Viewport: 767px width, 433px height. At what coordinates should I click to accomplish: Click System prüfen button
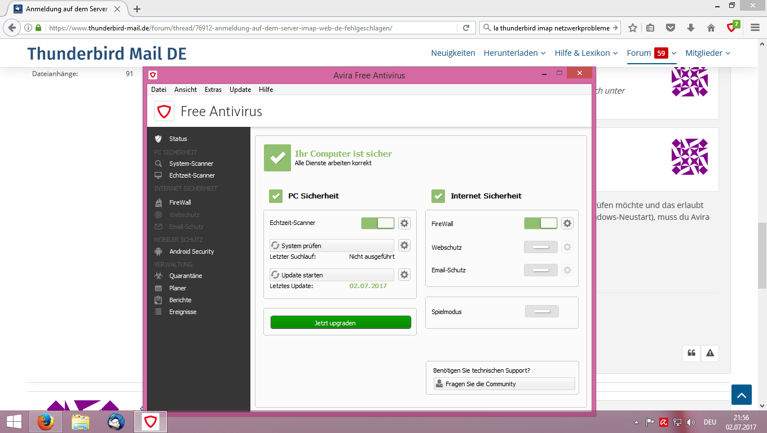pos(332,246)
